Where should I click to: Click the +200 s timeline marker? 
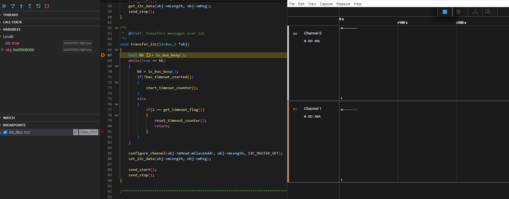point(461,23)
